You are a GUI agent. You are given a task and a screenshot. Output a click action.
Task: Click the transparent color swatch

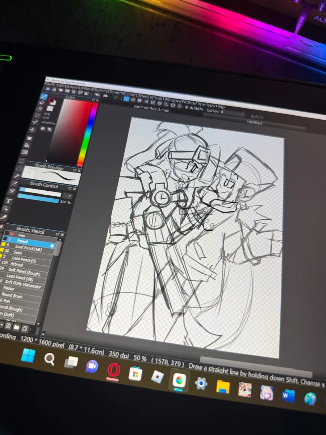coord(49,108)
